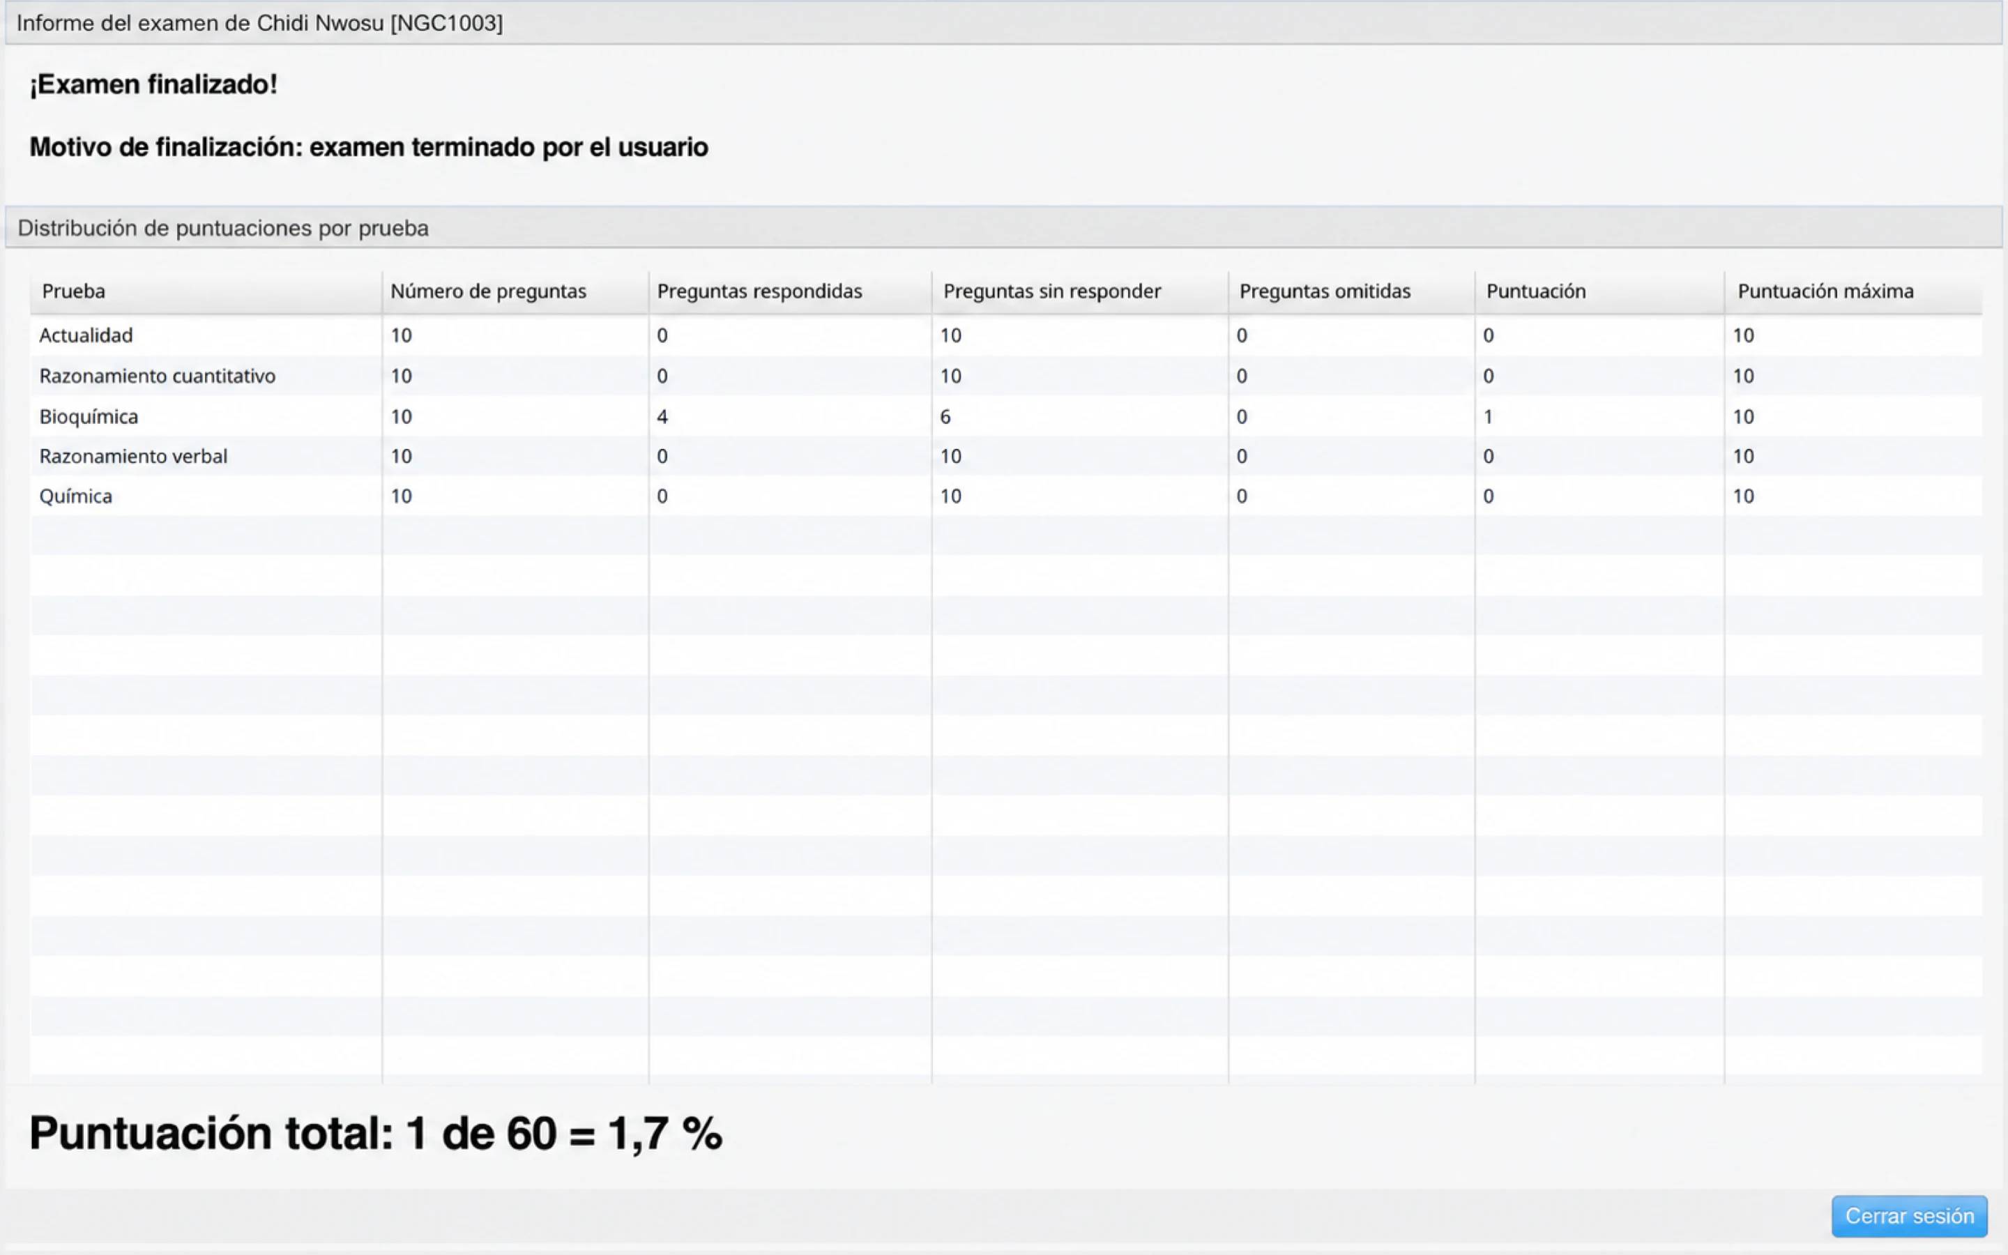Click Bioquímica answered questions value 4
This screenshot has height=1255, width=2008.
tap(662, 417)
